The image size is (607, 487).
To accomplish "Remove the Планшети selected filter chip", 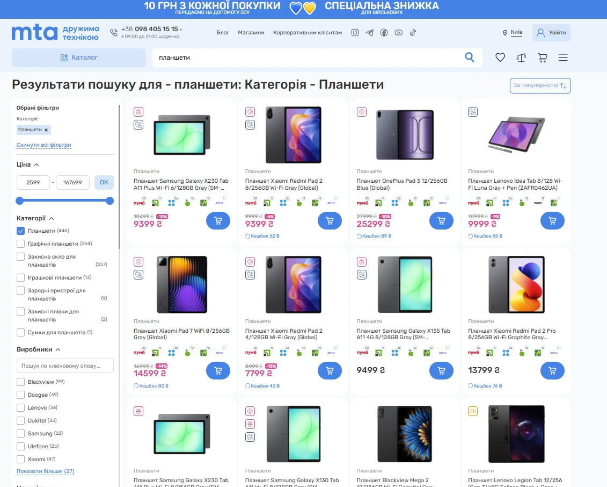I will coord(46,130).
